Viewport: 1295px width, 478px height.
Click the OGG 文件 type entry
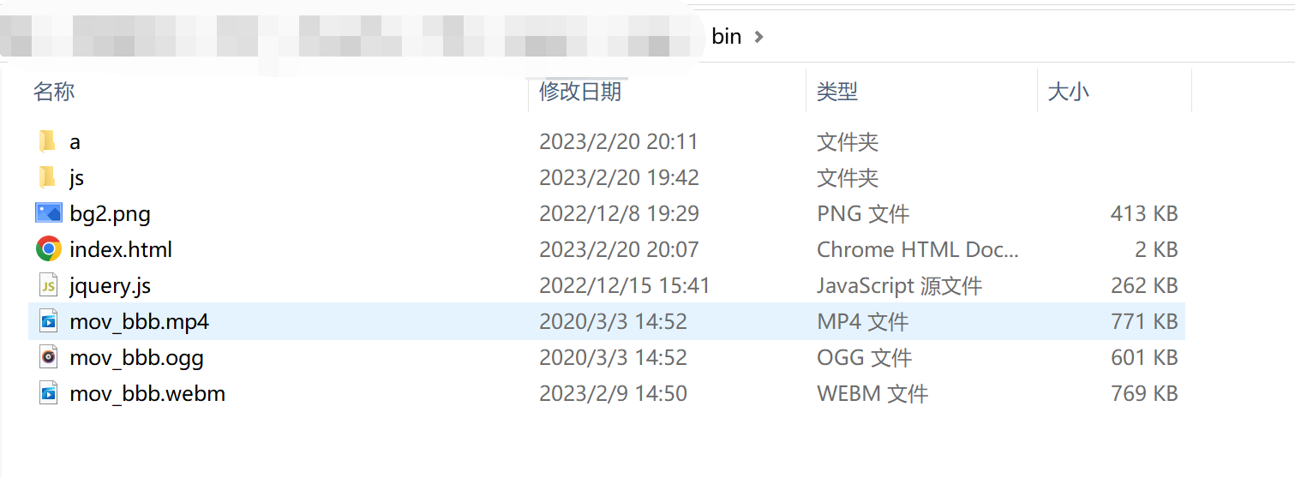[x=864, y=357]
